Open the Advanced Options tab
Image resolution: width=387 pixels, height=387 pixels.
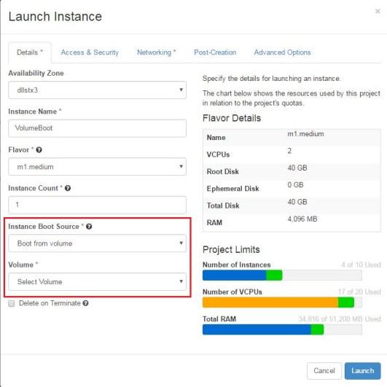pos(282,52)
